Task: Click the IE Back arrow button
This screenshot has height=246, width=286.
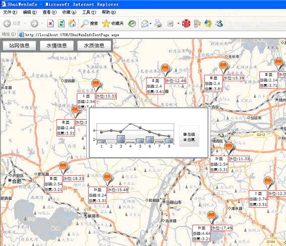Action: (7, 24)
